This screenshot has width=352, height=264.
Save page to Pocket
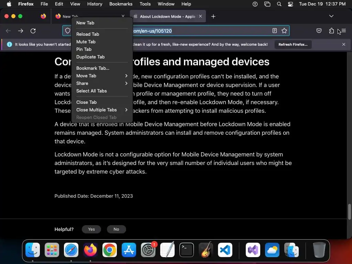pos(319,31)
